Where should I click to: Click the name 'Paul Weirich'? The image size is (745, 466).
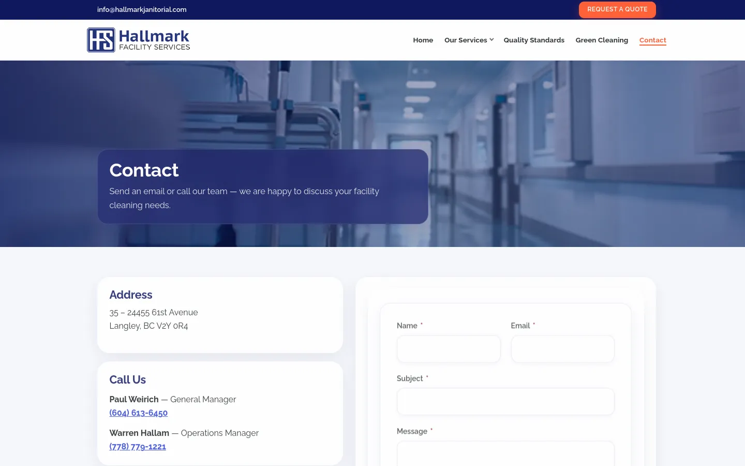(134, 399)
